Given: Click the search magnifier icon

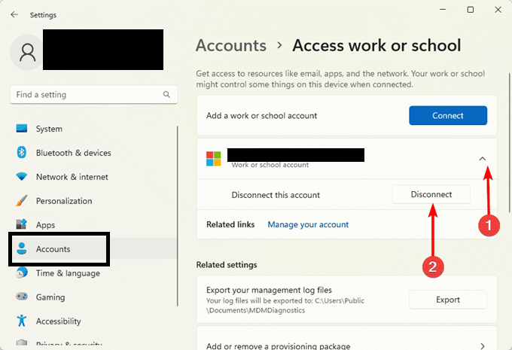Looking at the screenshot, I should [x=166, y=94].
